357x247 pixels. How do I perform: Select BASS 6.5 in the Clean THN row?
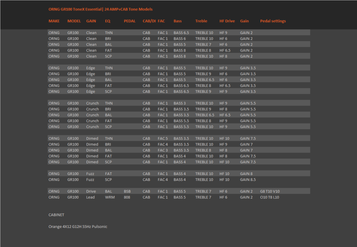tap(181, 33)
